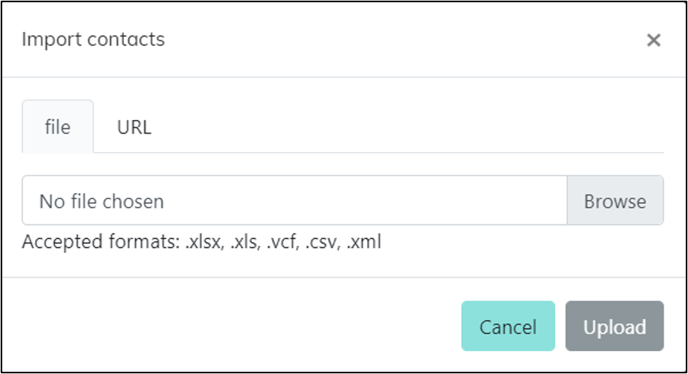The image size is (688, 374).
Task: Select the file tab
Action: tap(57, 127)
